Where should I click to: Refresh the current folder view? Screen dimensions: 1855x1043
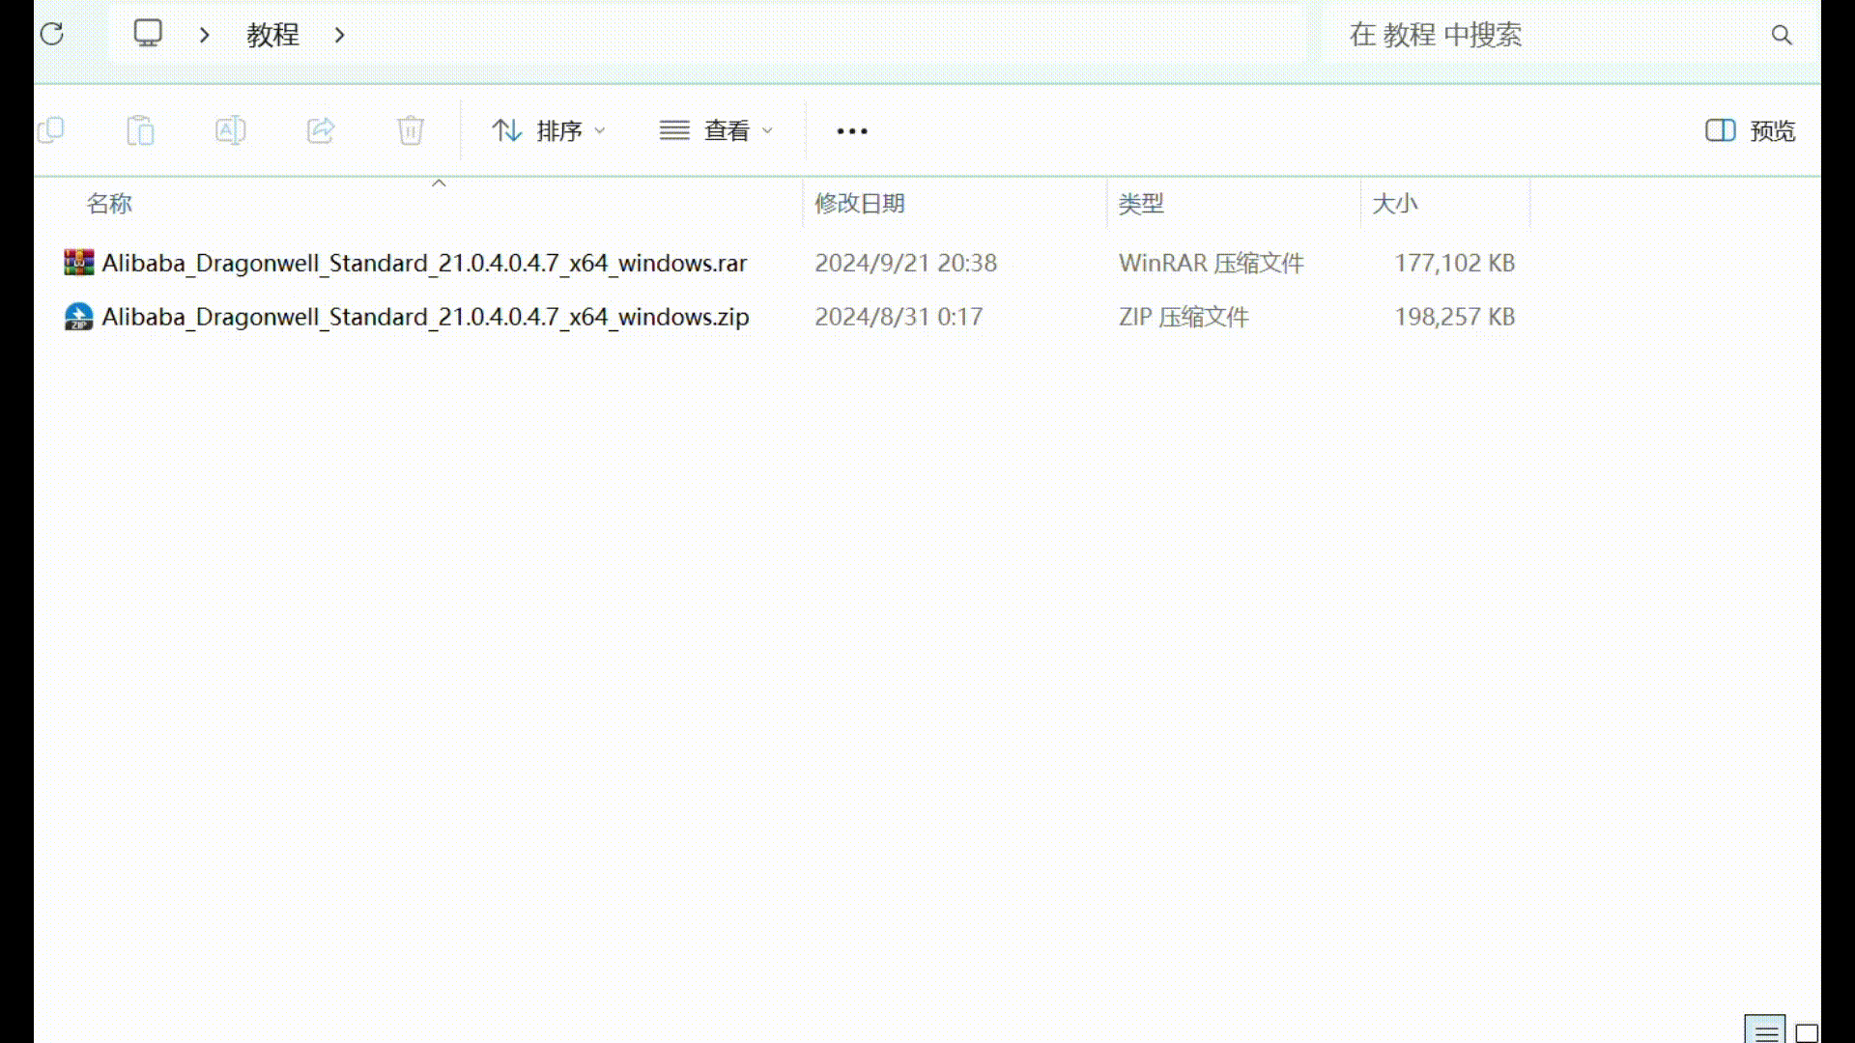(52, 34)
